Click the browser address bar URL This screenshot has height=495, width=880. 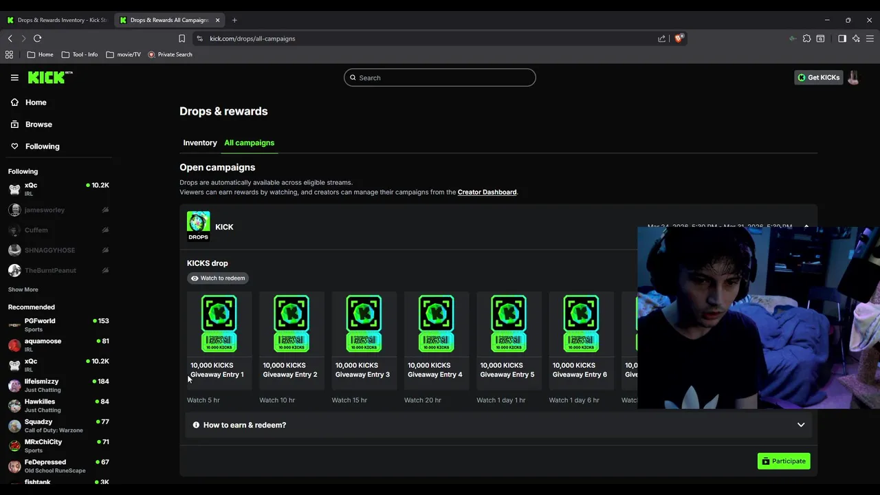252,38
